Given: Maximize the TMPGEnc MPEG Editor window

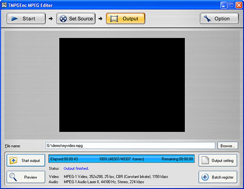Looking at the screenshot, I should point(231,5).
